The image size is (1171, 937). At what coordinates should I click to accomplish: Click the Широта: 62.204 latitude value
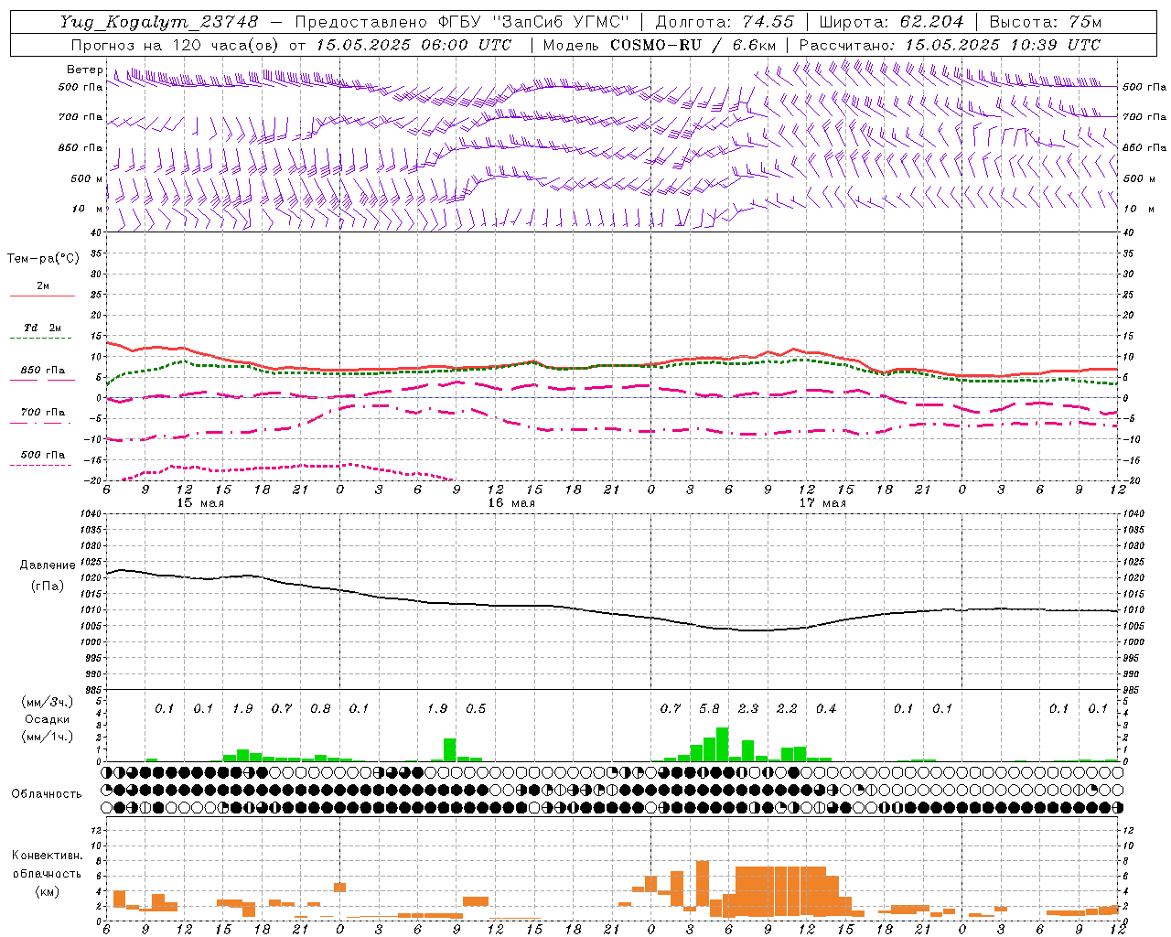click(892, 22)
